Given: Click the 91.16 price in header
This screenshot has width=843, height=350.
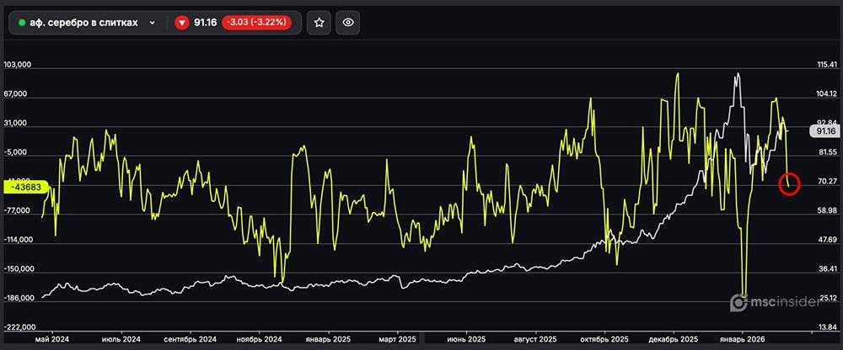Looking at the screenshot, I should tap(204, 23).
